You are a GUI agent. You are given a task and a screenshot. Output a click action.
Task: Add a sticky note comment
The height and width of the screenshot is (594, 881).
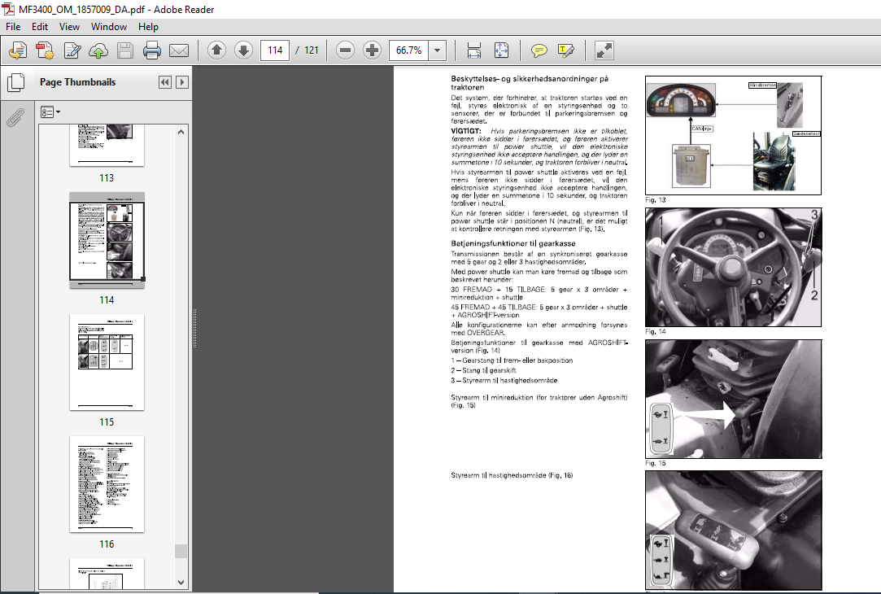pyautogui.click(x=539, y=50)
